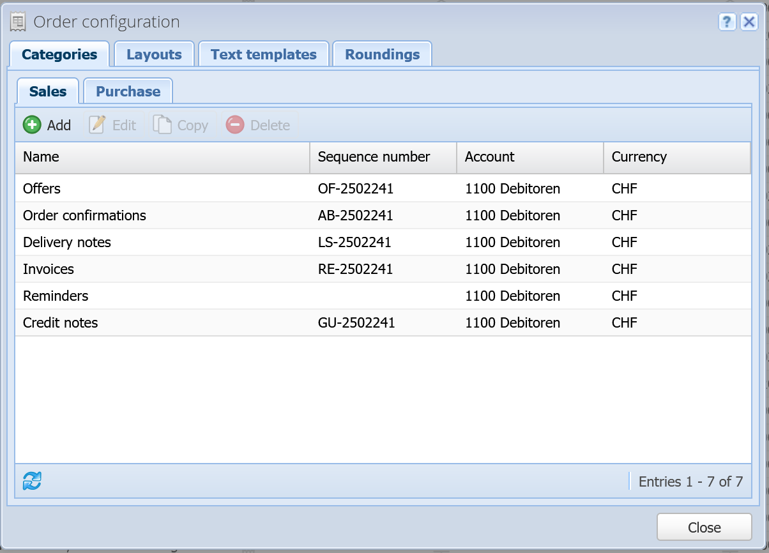Go to the Roundings tab

point(383,54)
